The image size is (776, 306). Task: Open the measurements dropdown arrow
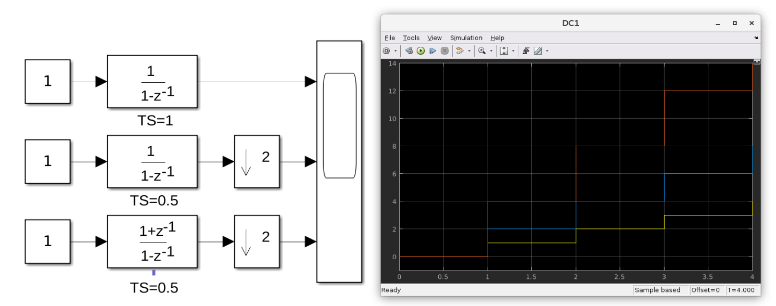coord(546,50)
